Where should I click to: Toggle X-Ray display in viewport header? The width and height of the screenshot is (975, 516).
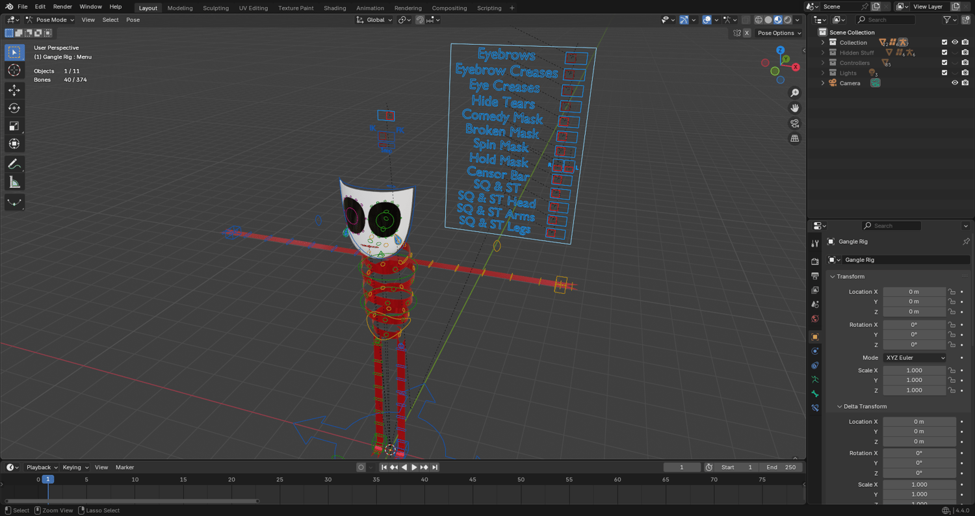[x=746, y=20]
